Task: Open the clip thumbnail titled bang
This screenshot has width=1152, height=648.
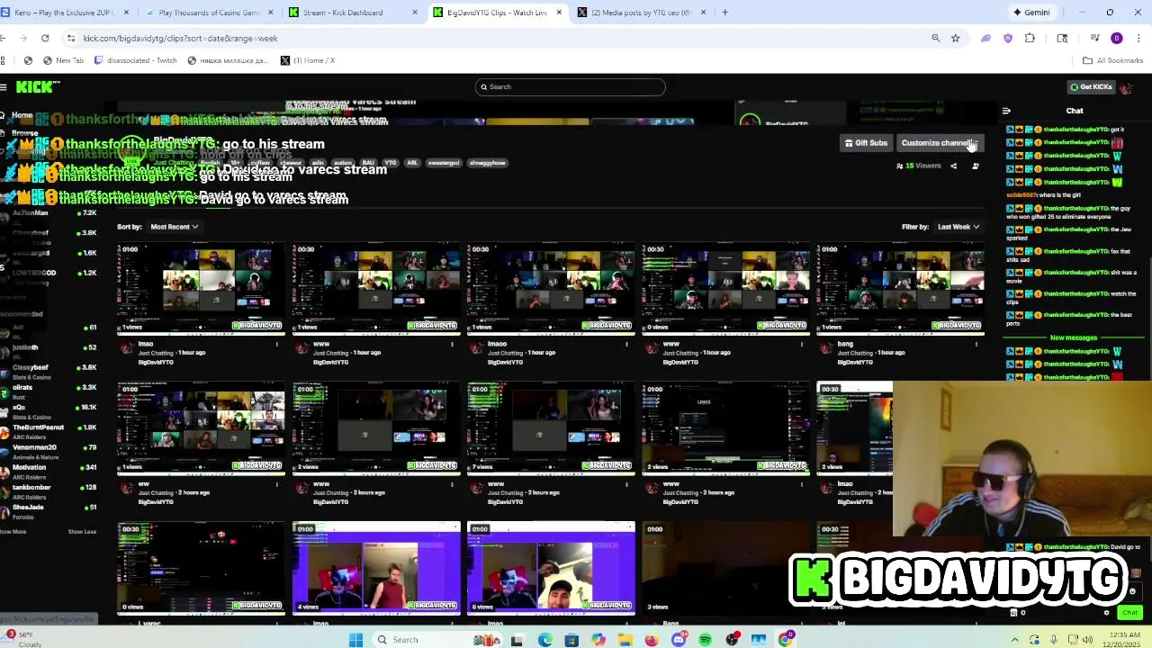Action: [900, 288]
